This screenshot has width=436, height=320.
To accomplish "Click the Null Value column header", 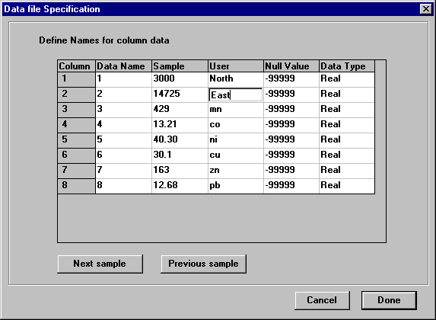I will click(x=291, y=66).
